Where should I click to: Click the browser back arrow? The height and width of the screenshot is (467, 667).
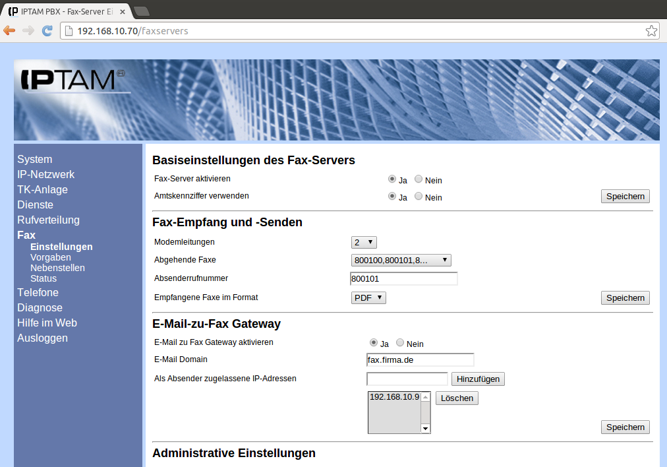[9, 30]
